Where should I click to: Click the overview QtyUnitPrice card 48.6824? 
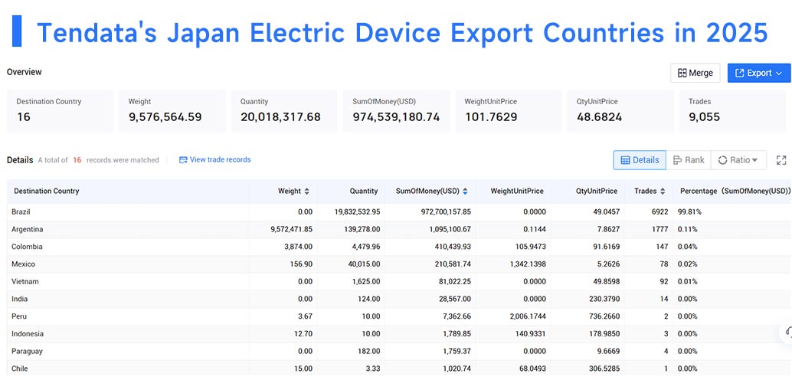pos(620,111)
